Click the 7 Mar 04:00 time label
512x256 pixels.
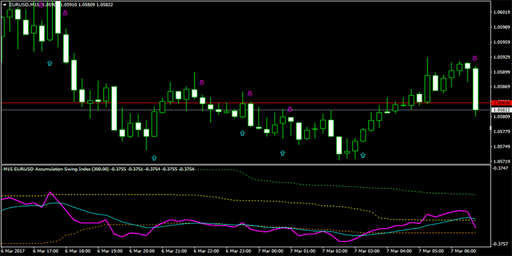point(399,252)
